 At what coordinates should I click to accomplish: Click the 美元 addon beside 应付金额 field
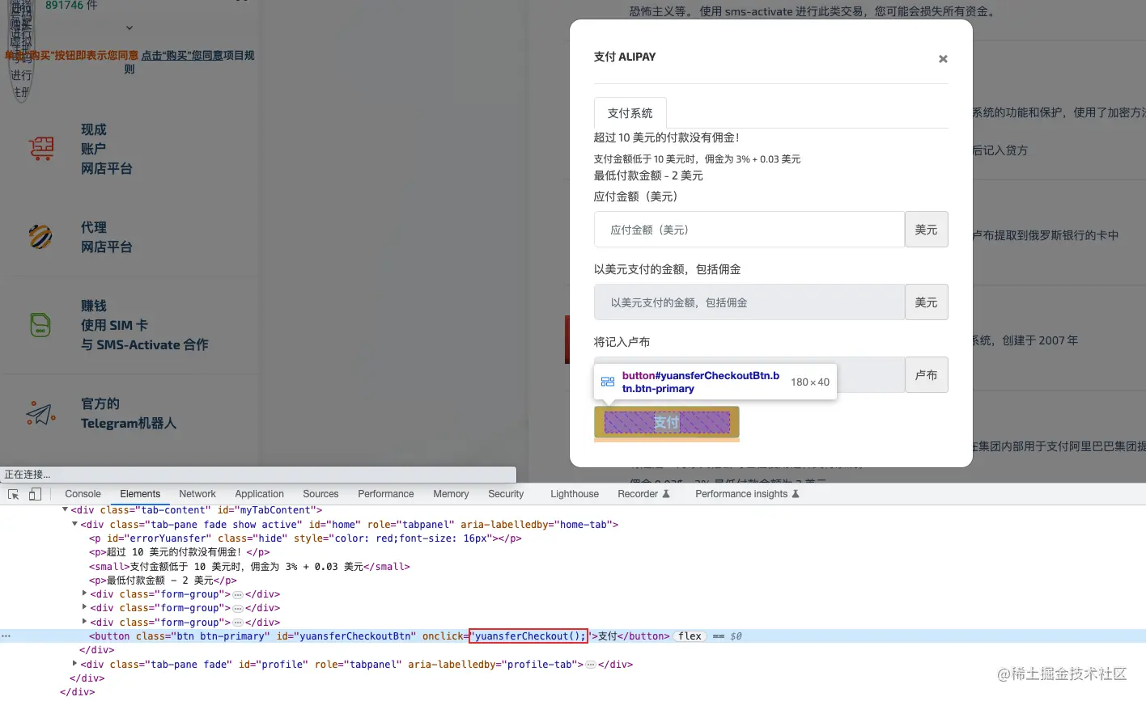926,230
